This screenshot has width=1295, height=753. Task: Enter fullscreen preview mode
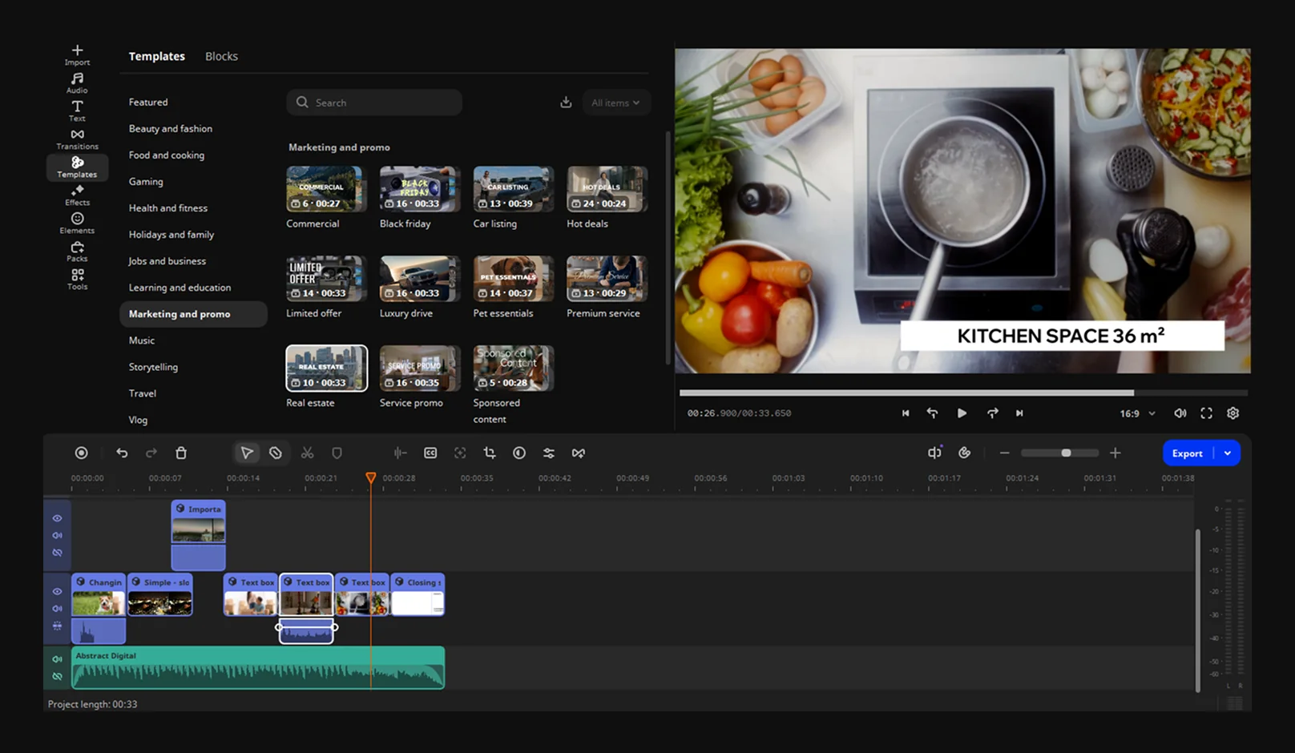click(1206, 413)
